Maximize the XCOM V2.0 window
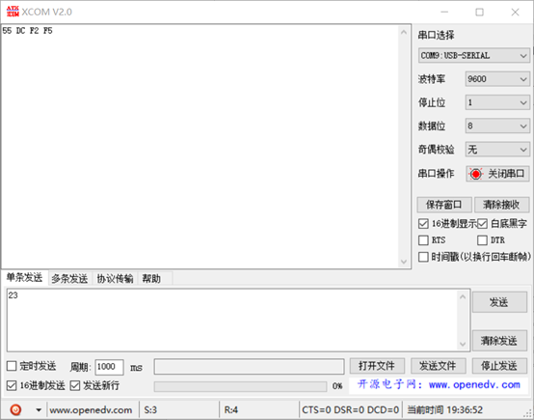The width and height of the screenshot is (534, 420). [479, 12]
